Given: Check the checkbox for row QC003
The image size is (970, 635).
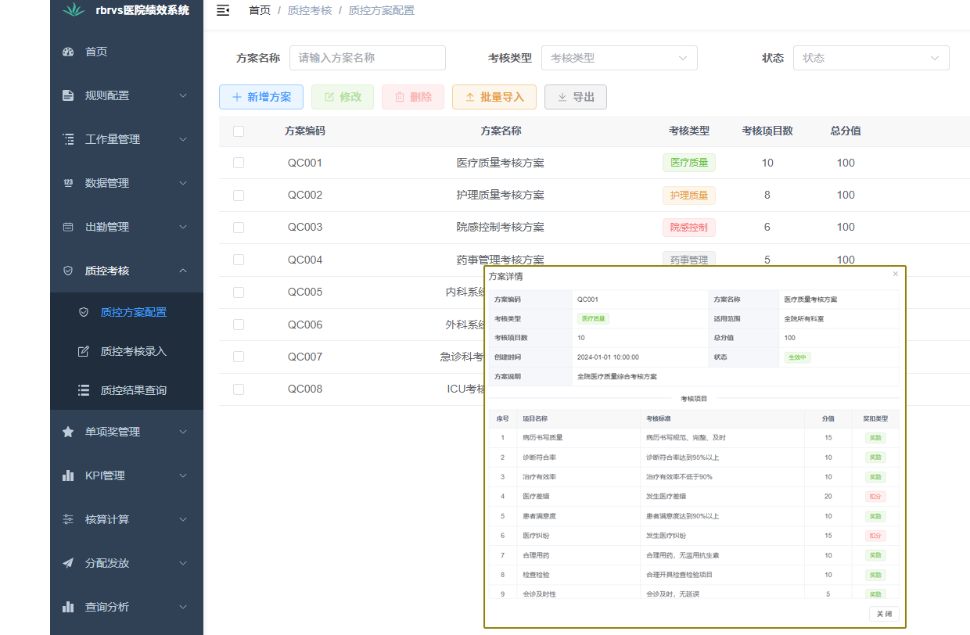Looking at the screenshot, I should click(239, 227).
